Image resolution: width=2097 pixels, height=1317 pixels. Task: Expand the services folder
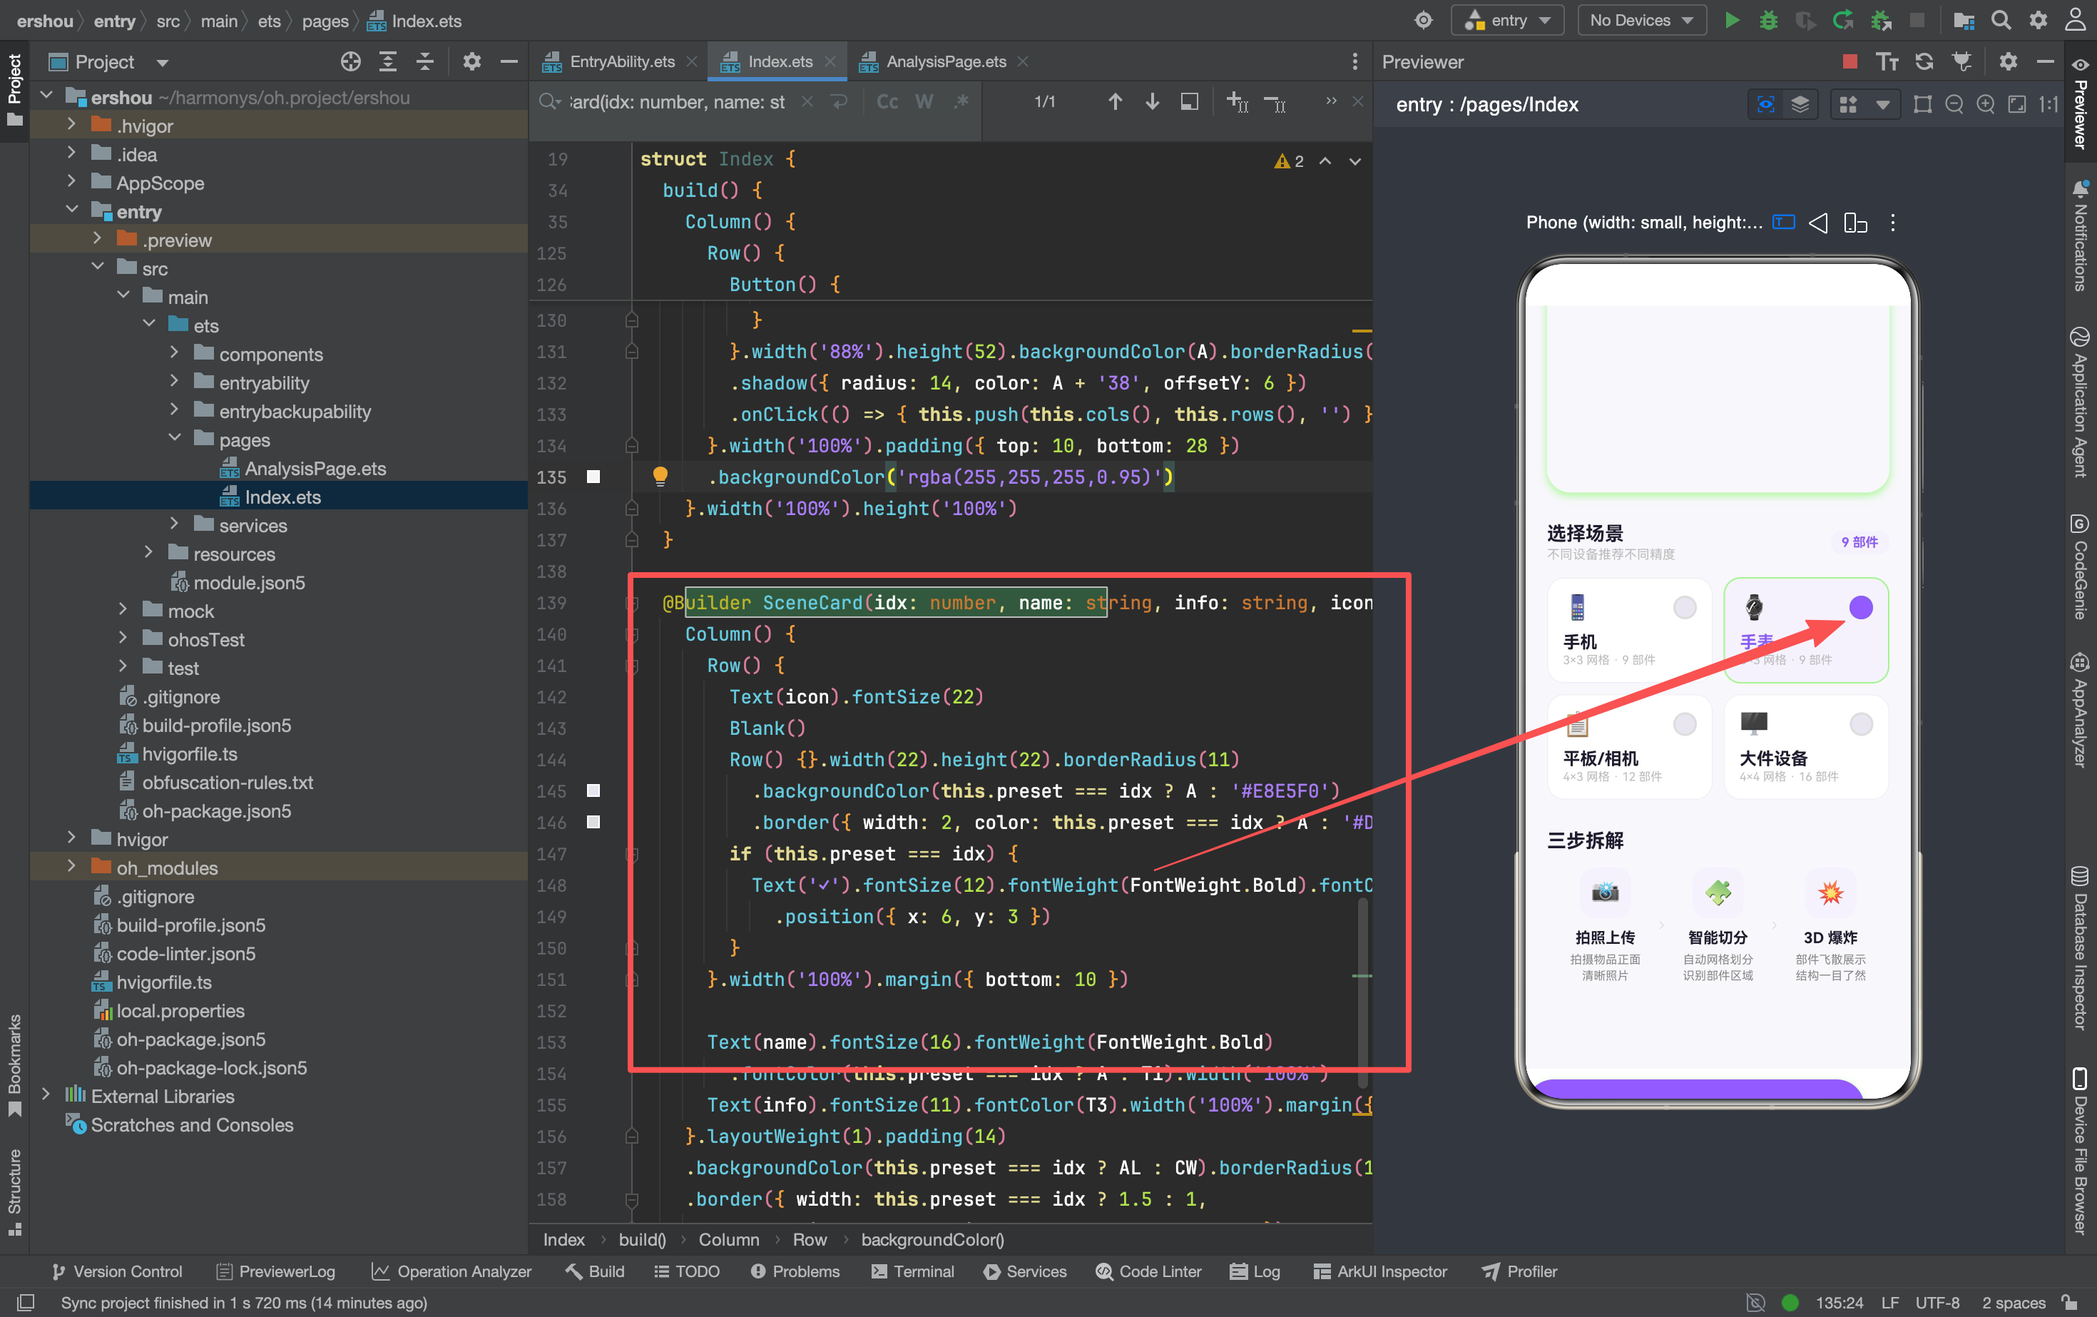174,524
